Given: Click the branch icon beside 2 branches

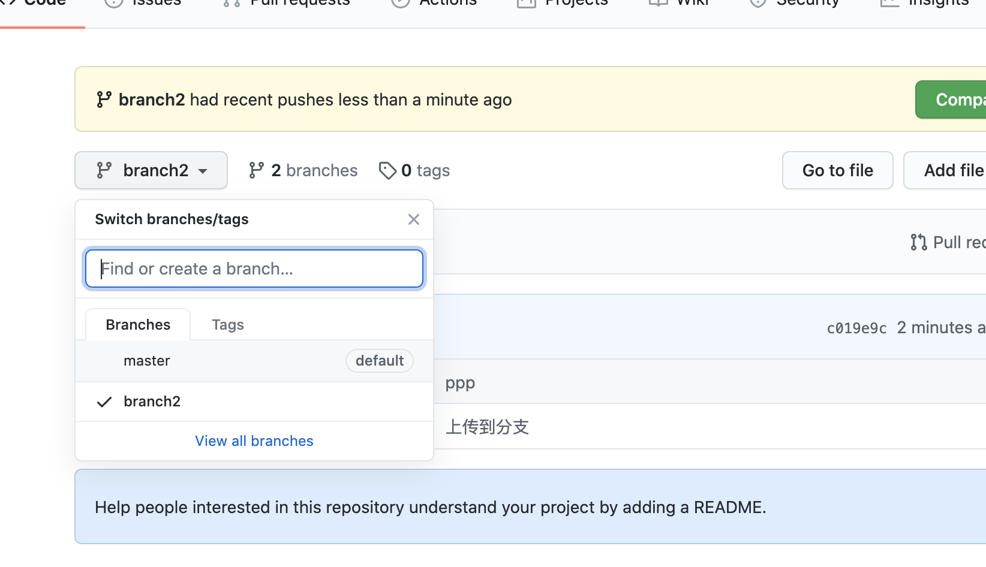Looking at the screenshot, I should (257, 170).
